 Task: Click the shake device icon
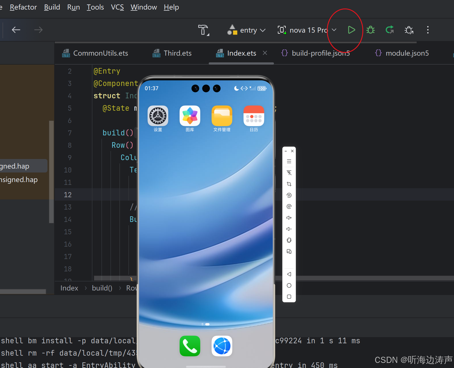coord(289,240)
